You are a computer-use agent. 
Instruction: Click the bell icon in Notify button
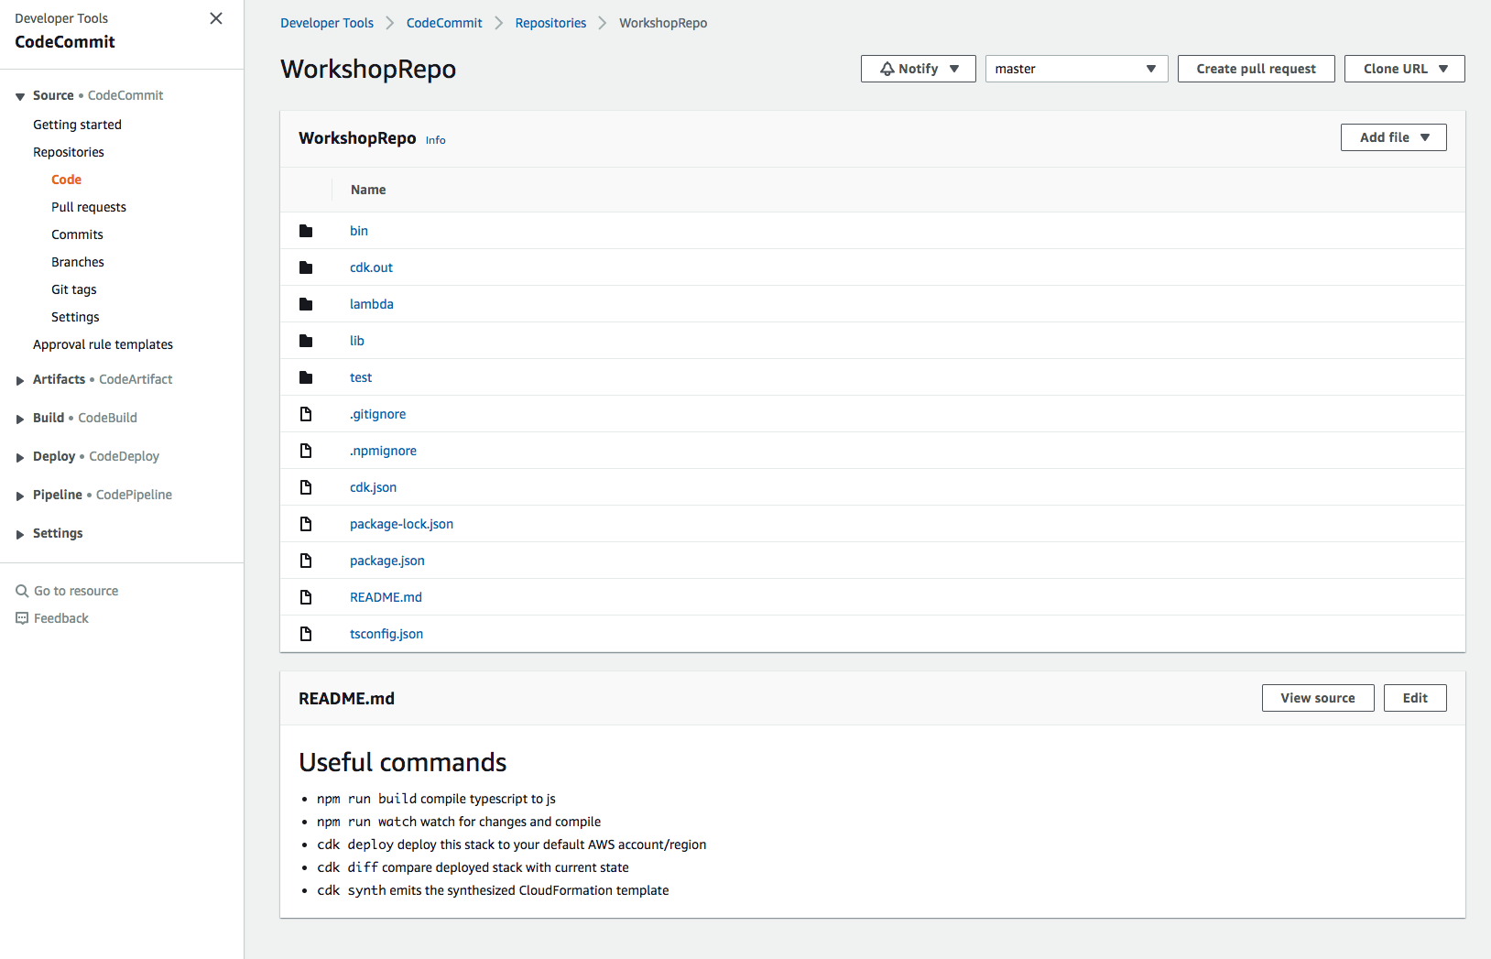coord(887,69)
